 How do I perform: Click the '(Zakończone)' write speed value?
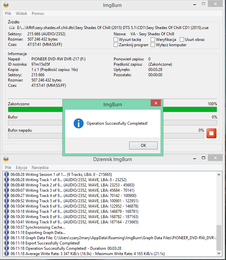coord(160,64)
